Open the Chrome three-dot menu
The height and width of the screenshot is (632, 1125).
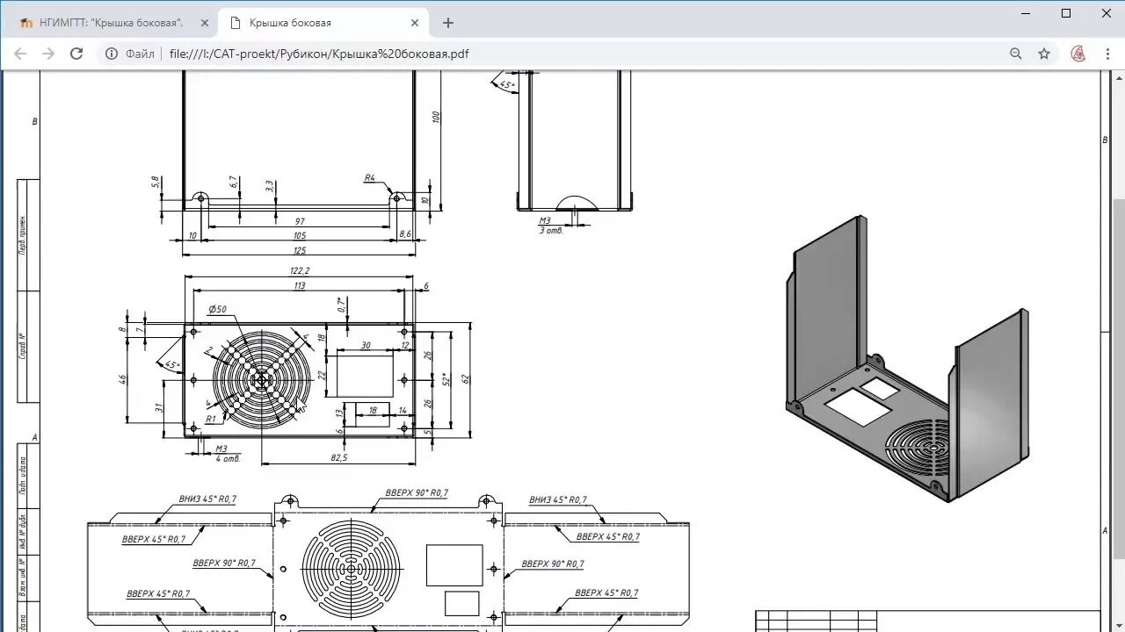(1106, 54)
